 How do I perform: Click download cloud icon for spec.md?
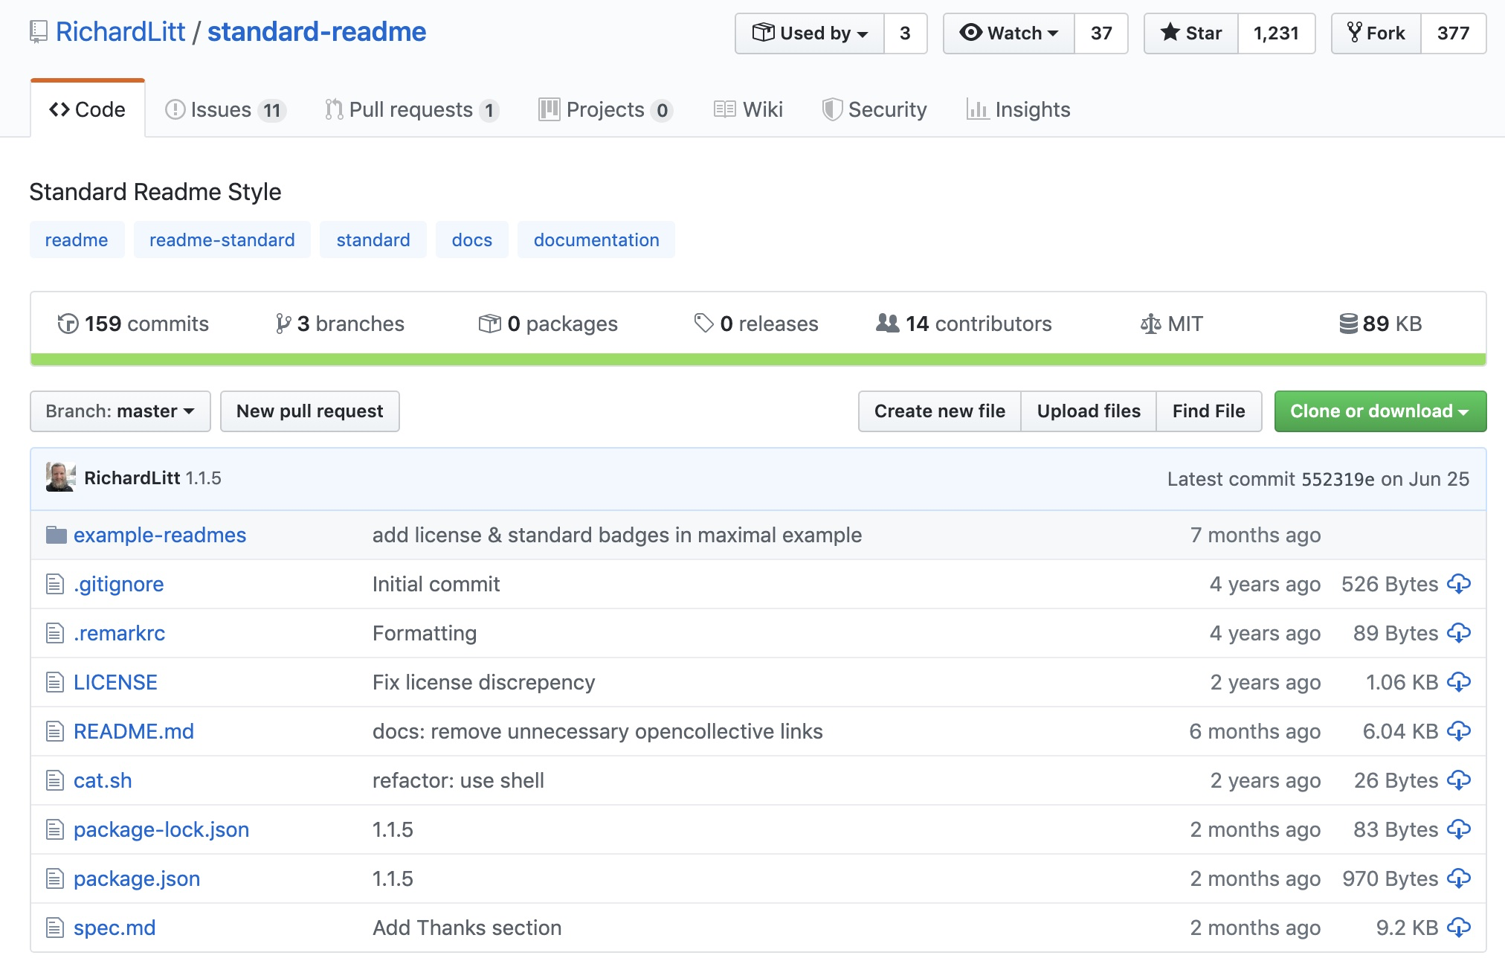1458,928
